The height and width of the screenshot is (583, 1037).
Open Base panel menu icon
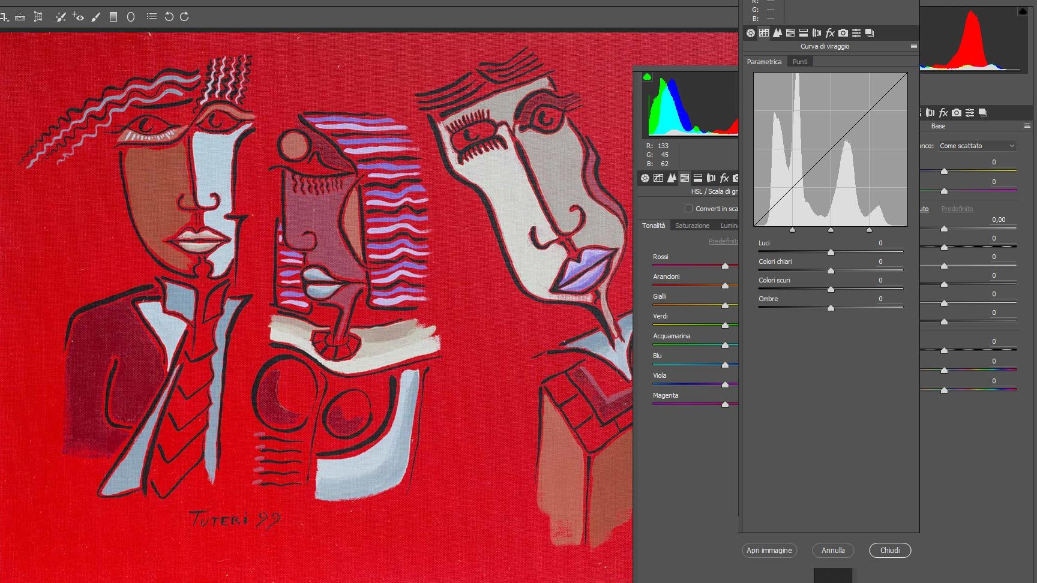tap(1027, 126)
